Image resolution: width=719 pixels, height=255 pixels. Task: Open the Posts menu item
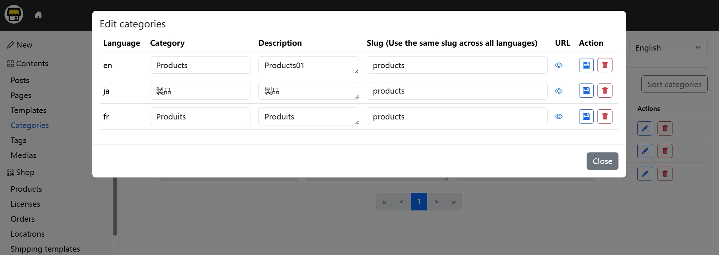click(20, 81)
